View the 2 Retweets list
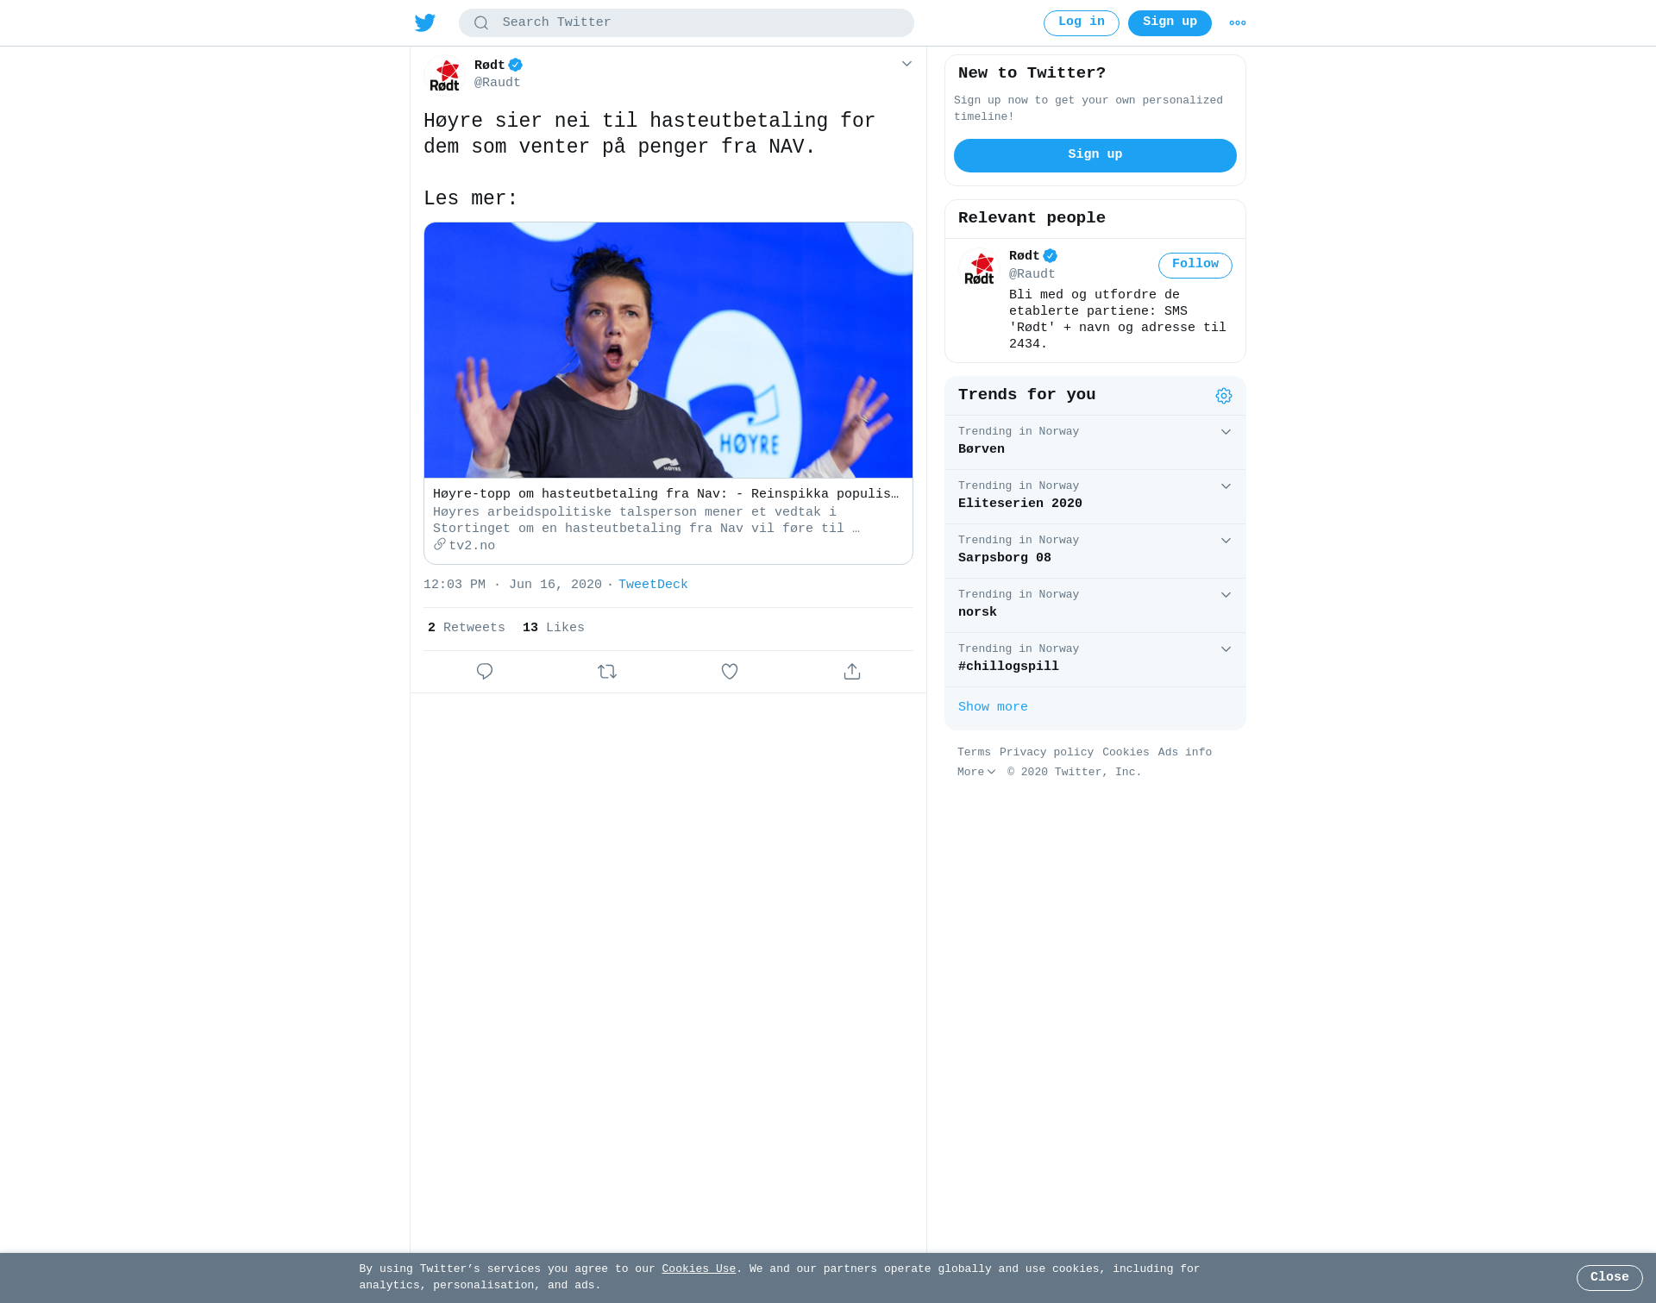Viewport: 1656px width, 1303px height. 467,628
